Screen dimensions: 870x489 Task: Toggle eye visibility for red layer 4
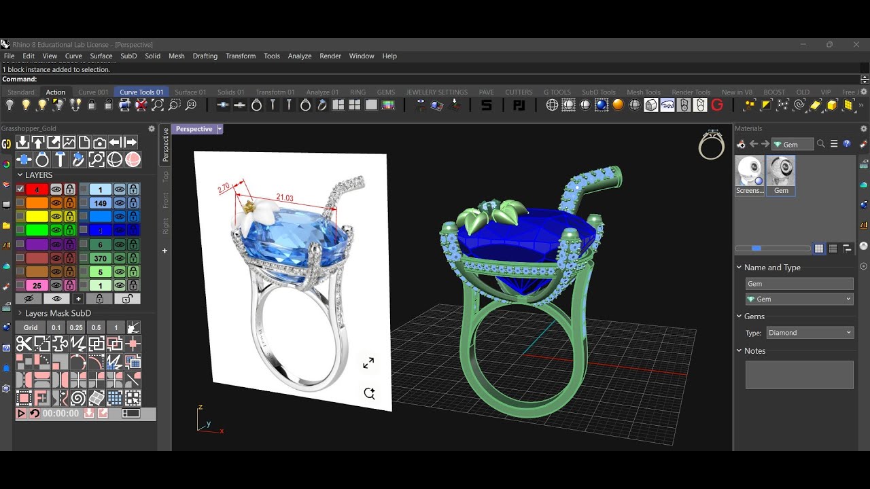tap(56, 189)
